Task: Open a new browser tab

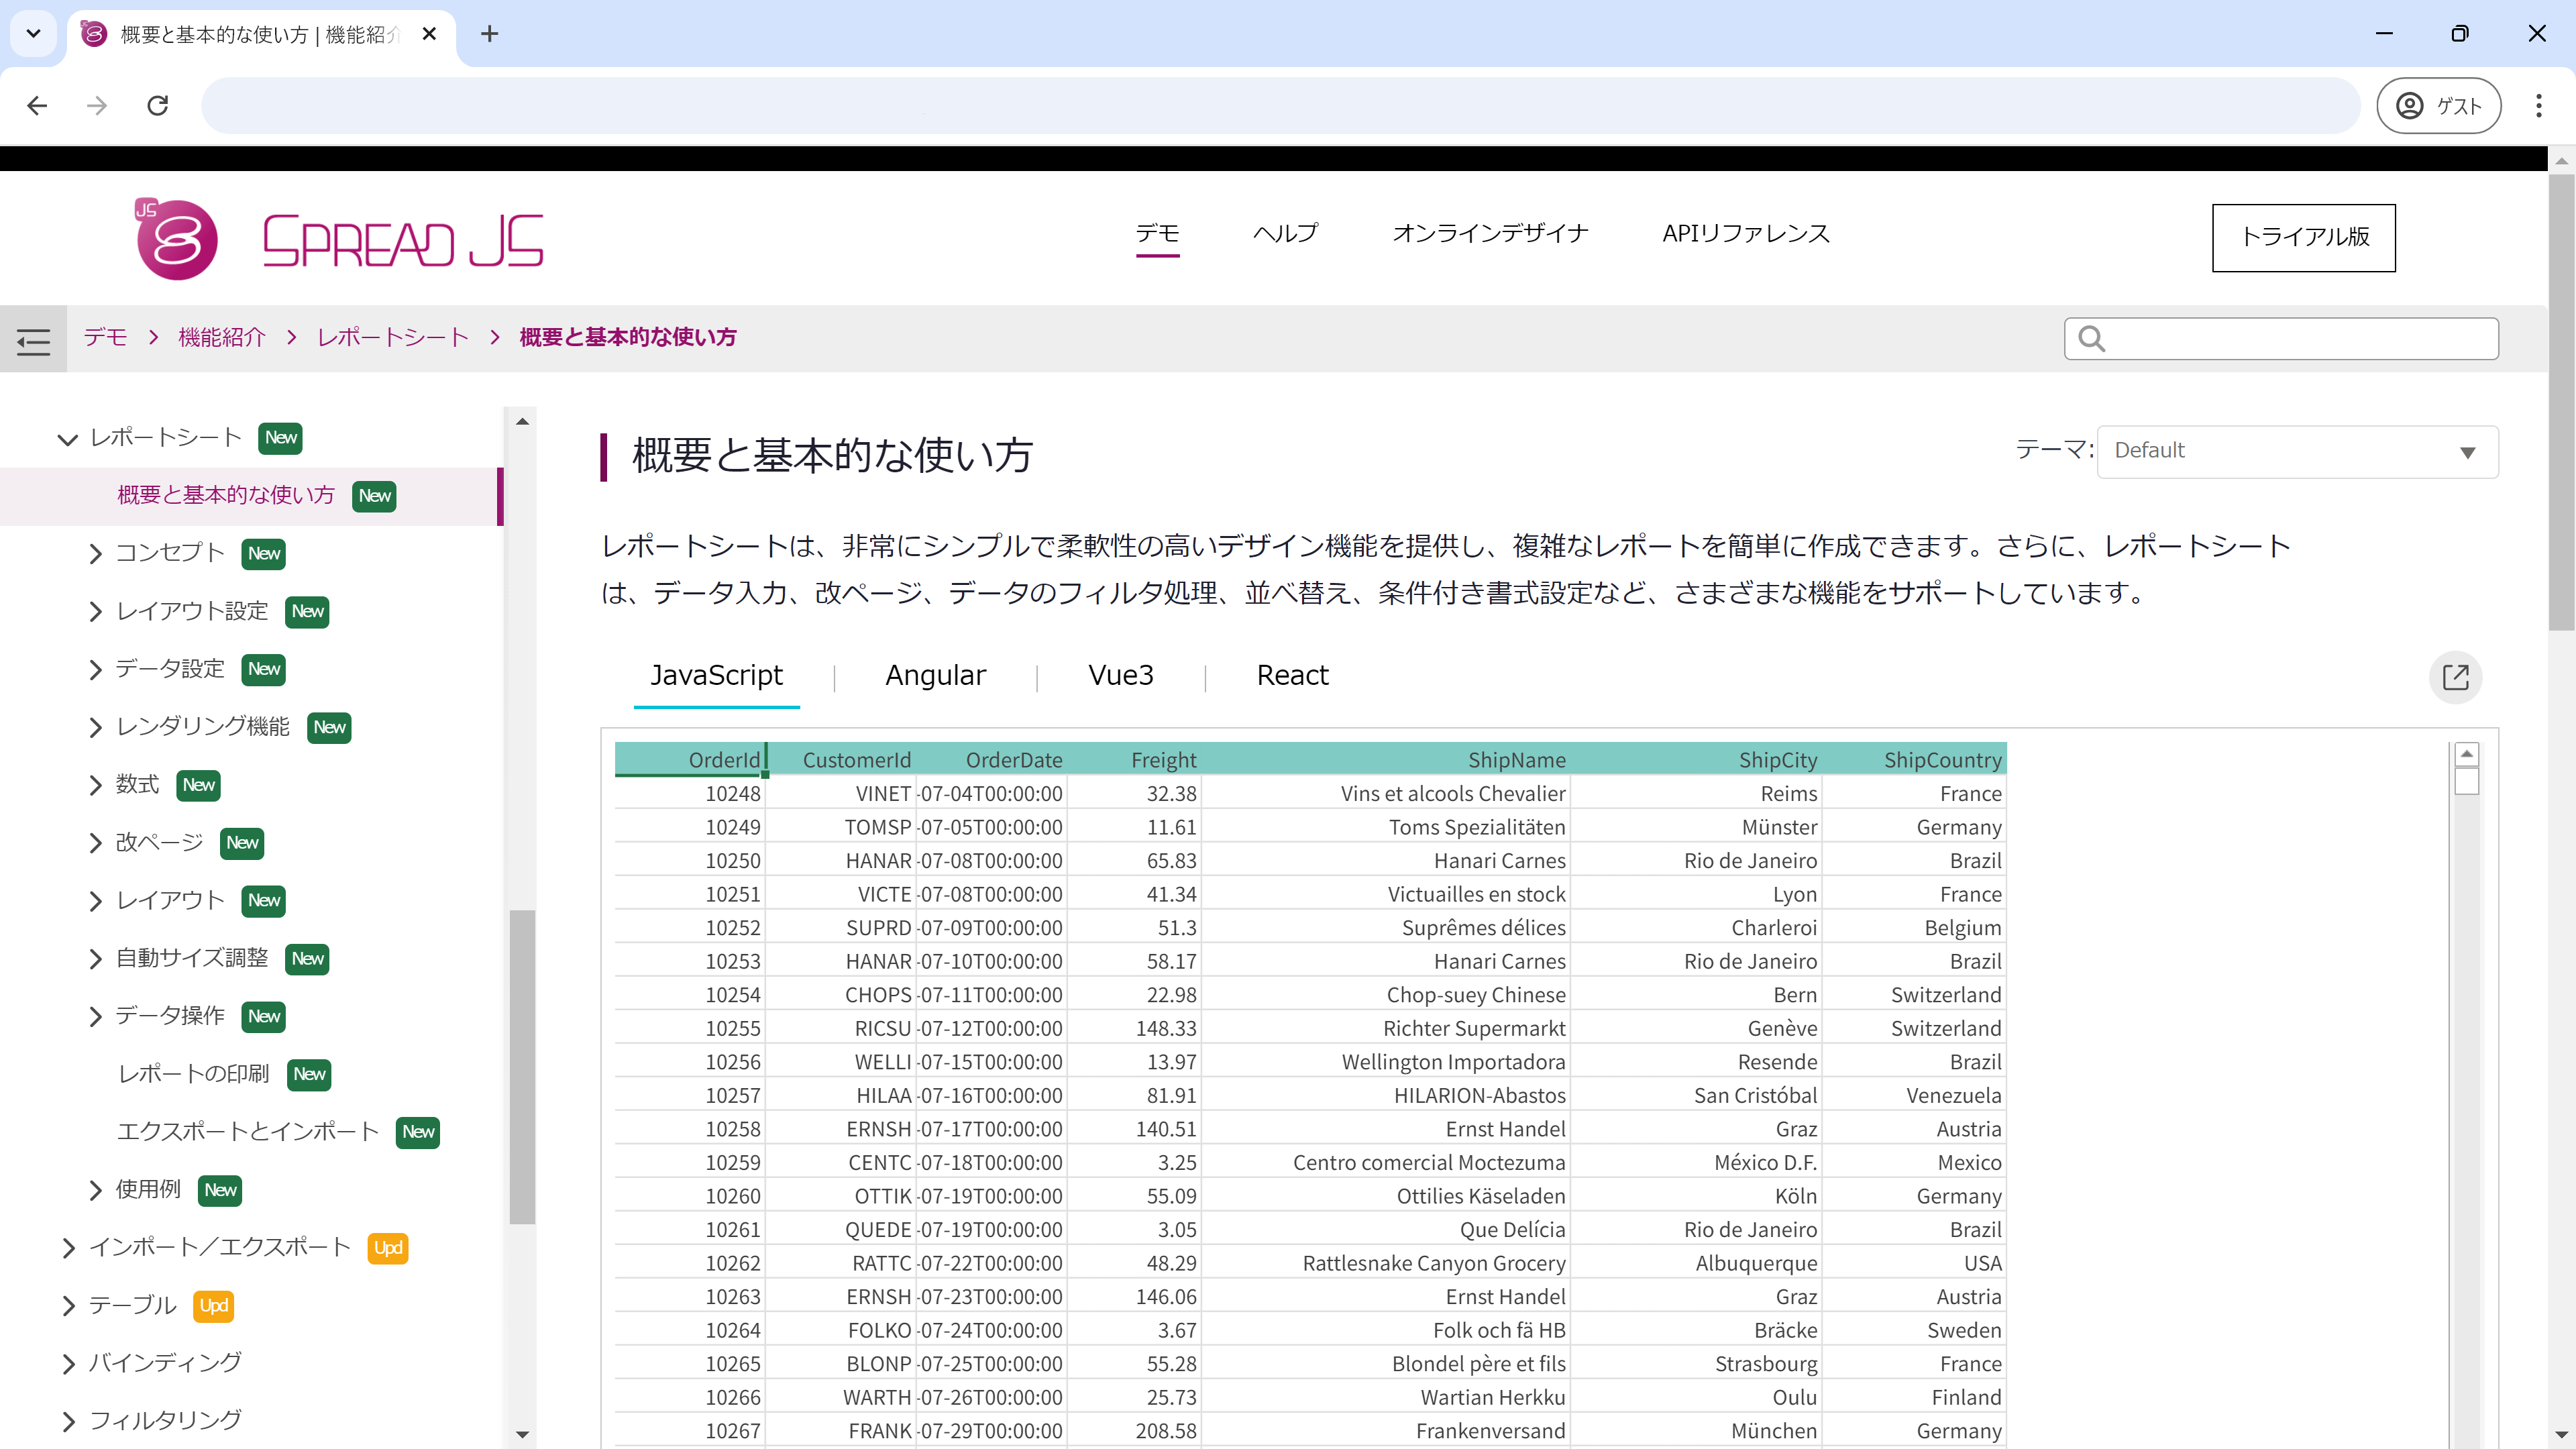Action: point(489,34)
